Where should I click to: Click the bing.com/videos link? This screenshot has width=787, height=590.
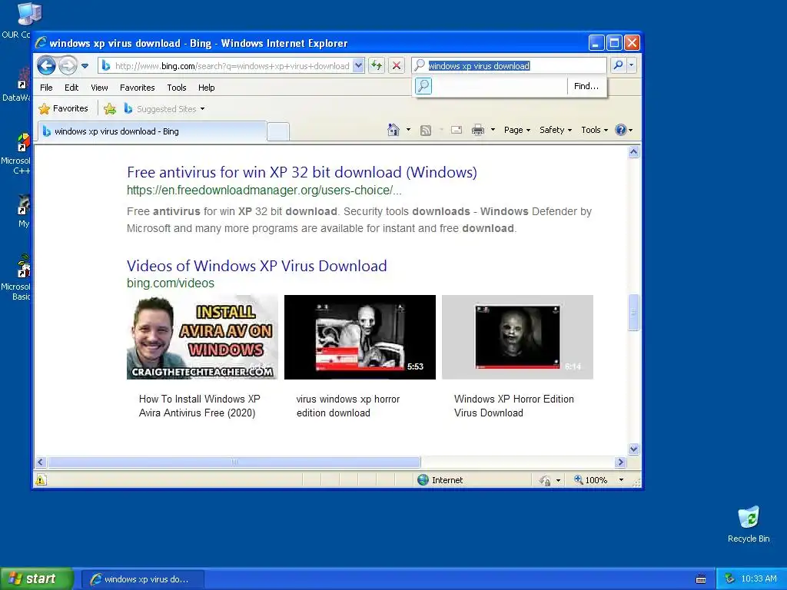(170, 283)
